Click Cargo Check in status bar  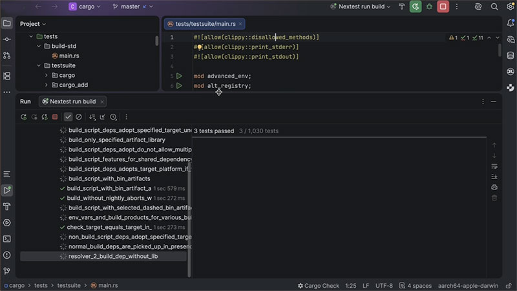click(318, 285)
